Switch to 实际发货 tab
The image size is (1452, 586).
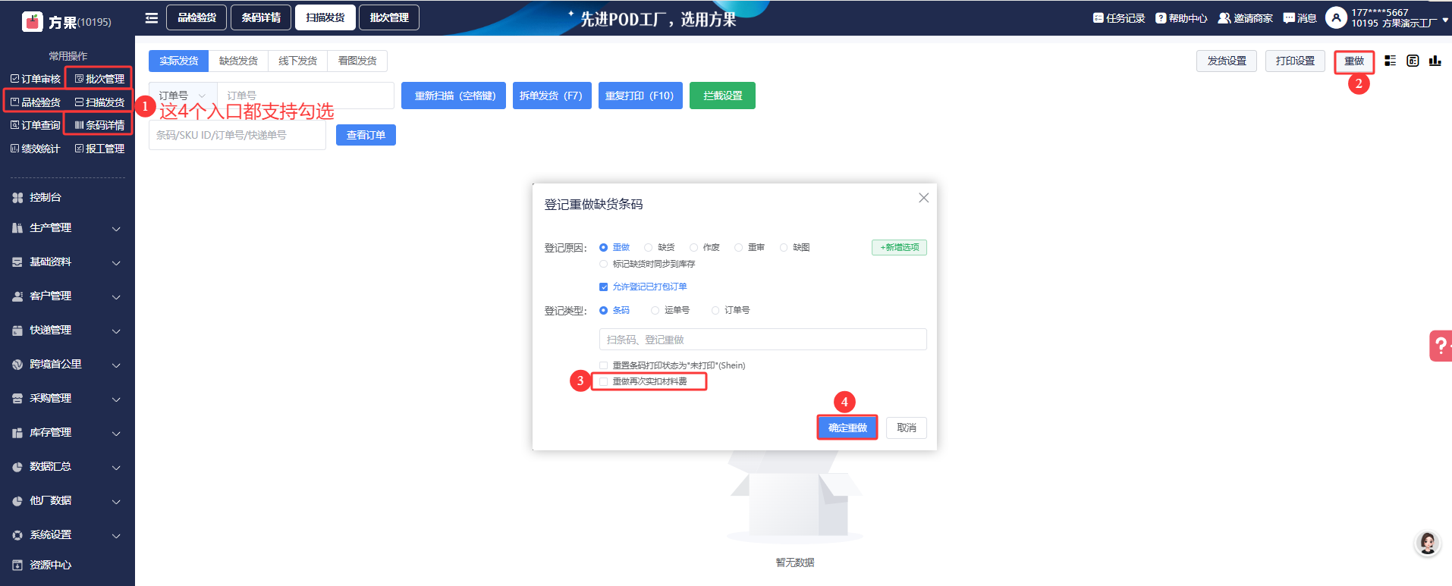(x=178, y=61)
